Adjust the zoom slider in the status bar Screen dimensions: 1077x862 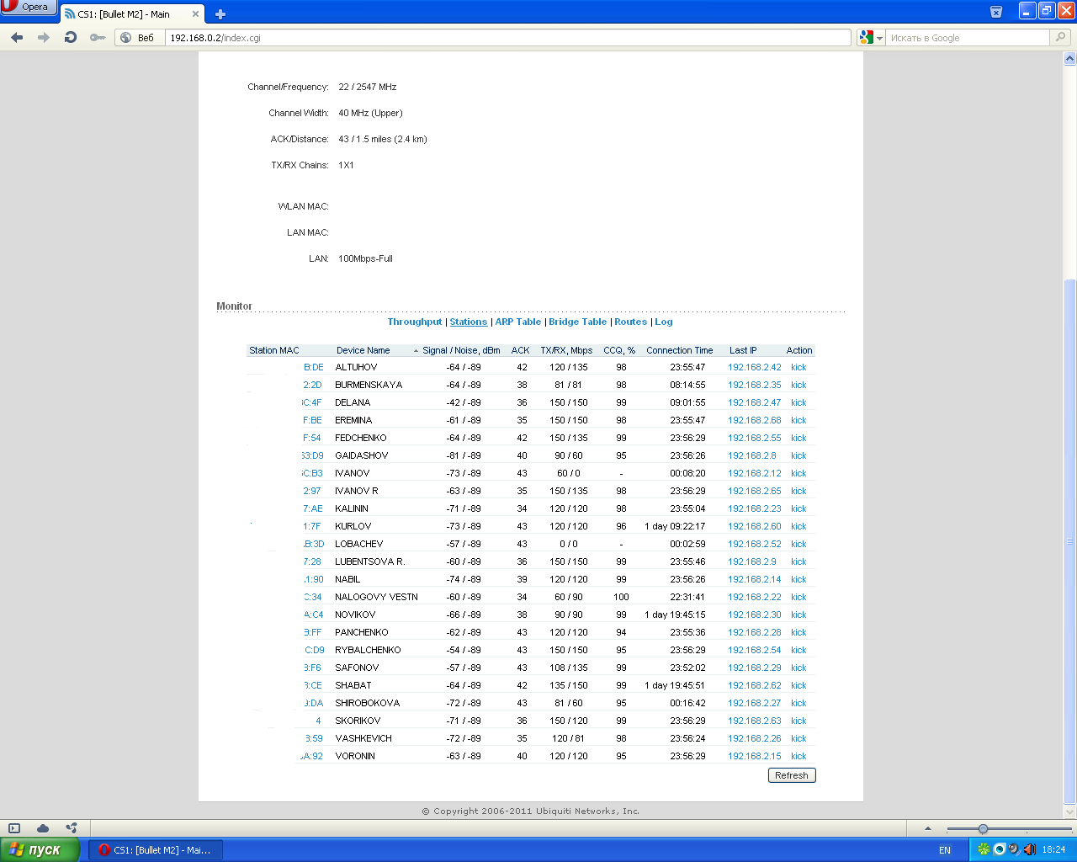click(983, 828)
